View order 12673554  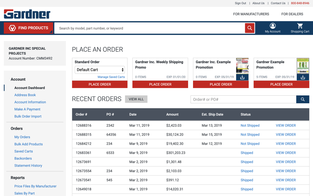[x=286, y=171]
